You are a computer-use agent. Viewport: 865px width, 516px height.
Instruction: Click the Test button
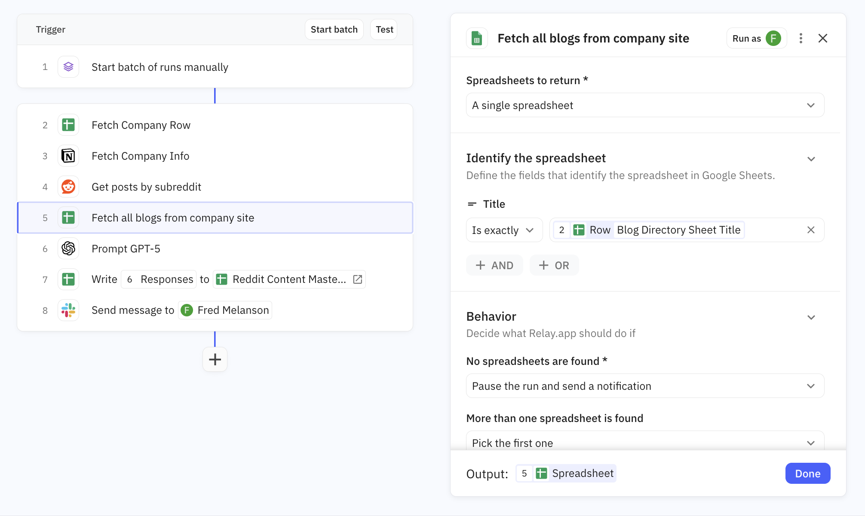pos(384,30)
